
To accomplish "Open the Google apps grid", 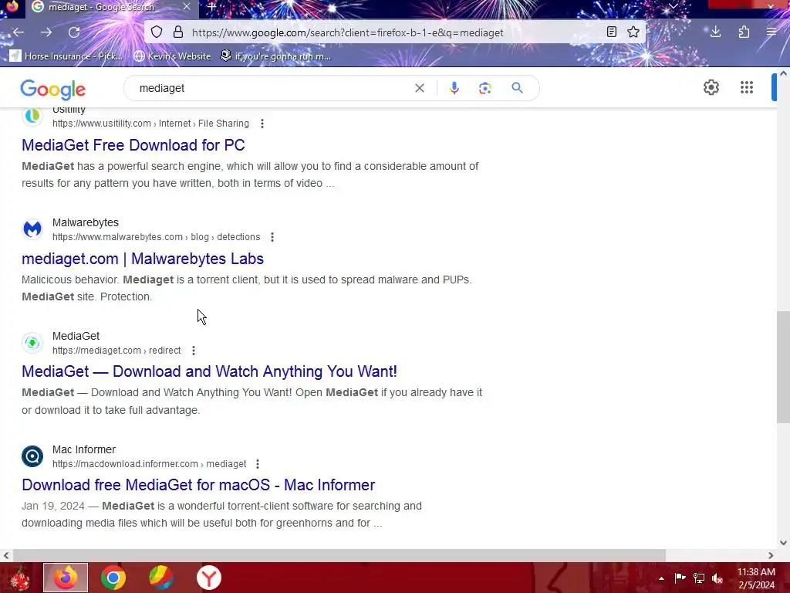I will [747, 87].
